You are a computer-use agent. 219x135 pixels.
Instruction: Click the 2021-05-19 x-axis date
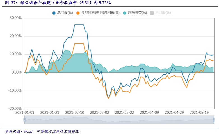199,112
